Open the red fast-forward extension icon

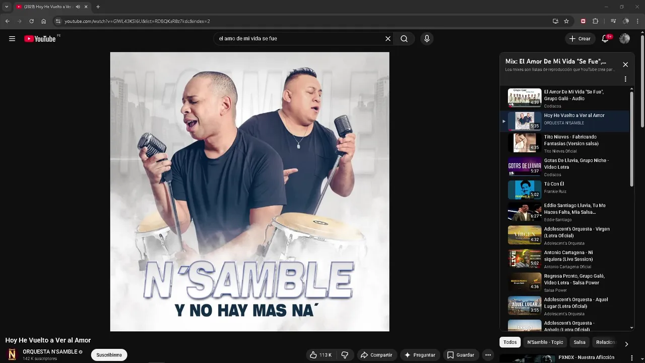[x=583, y=21]
